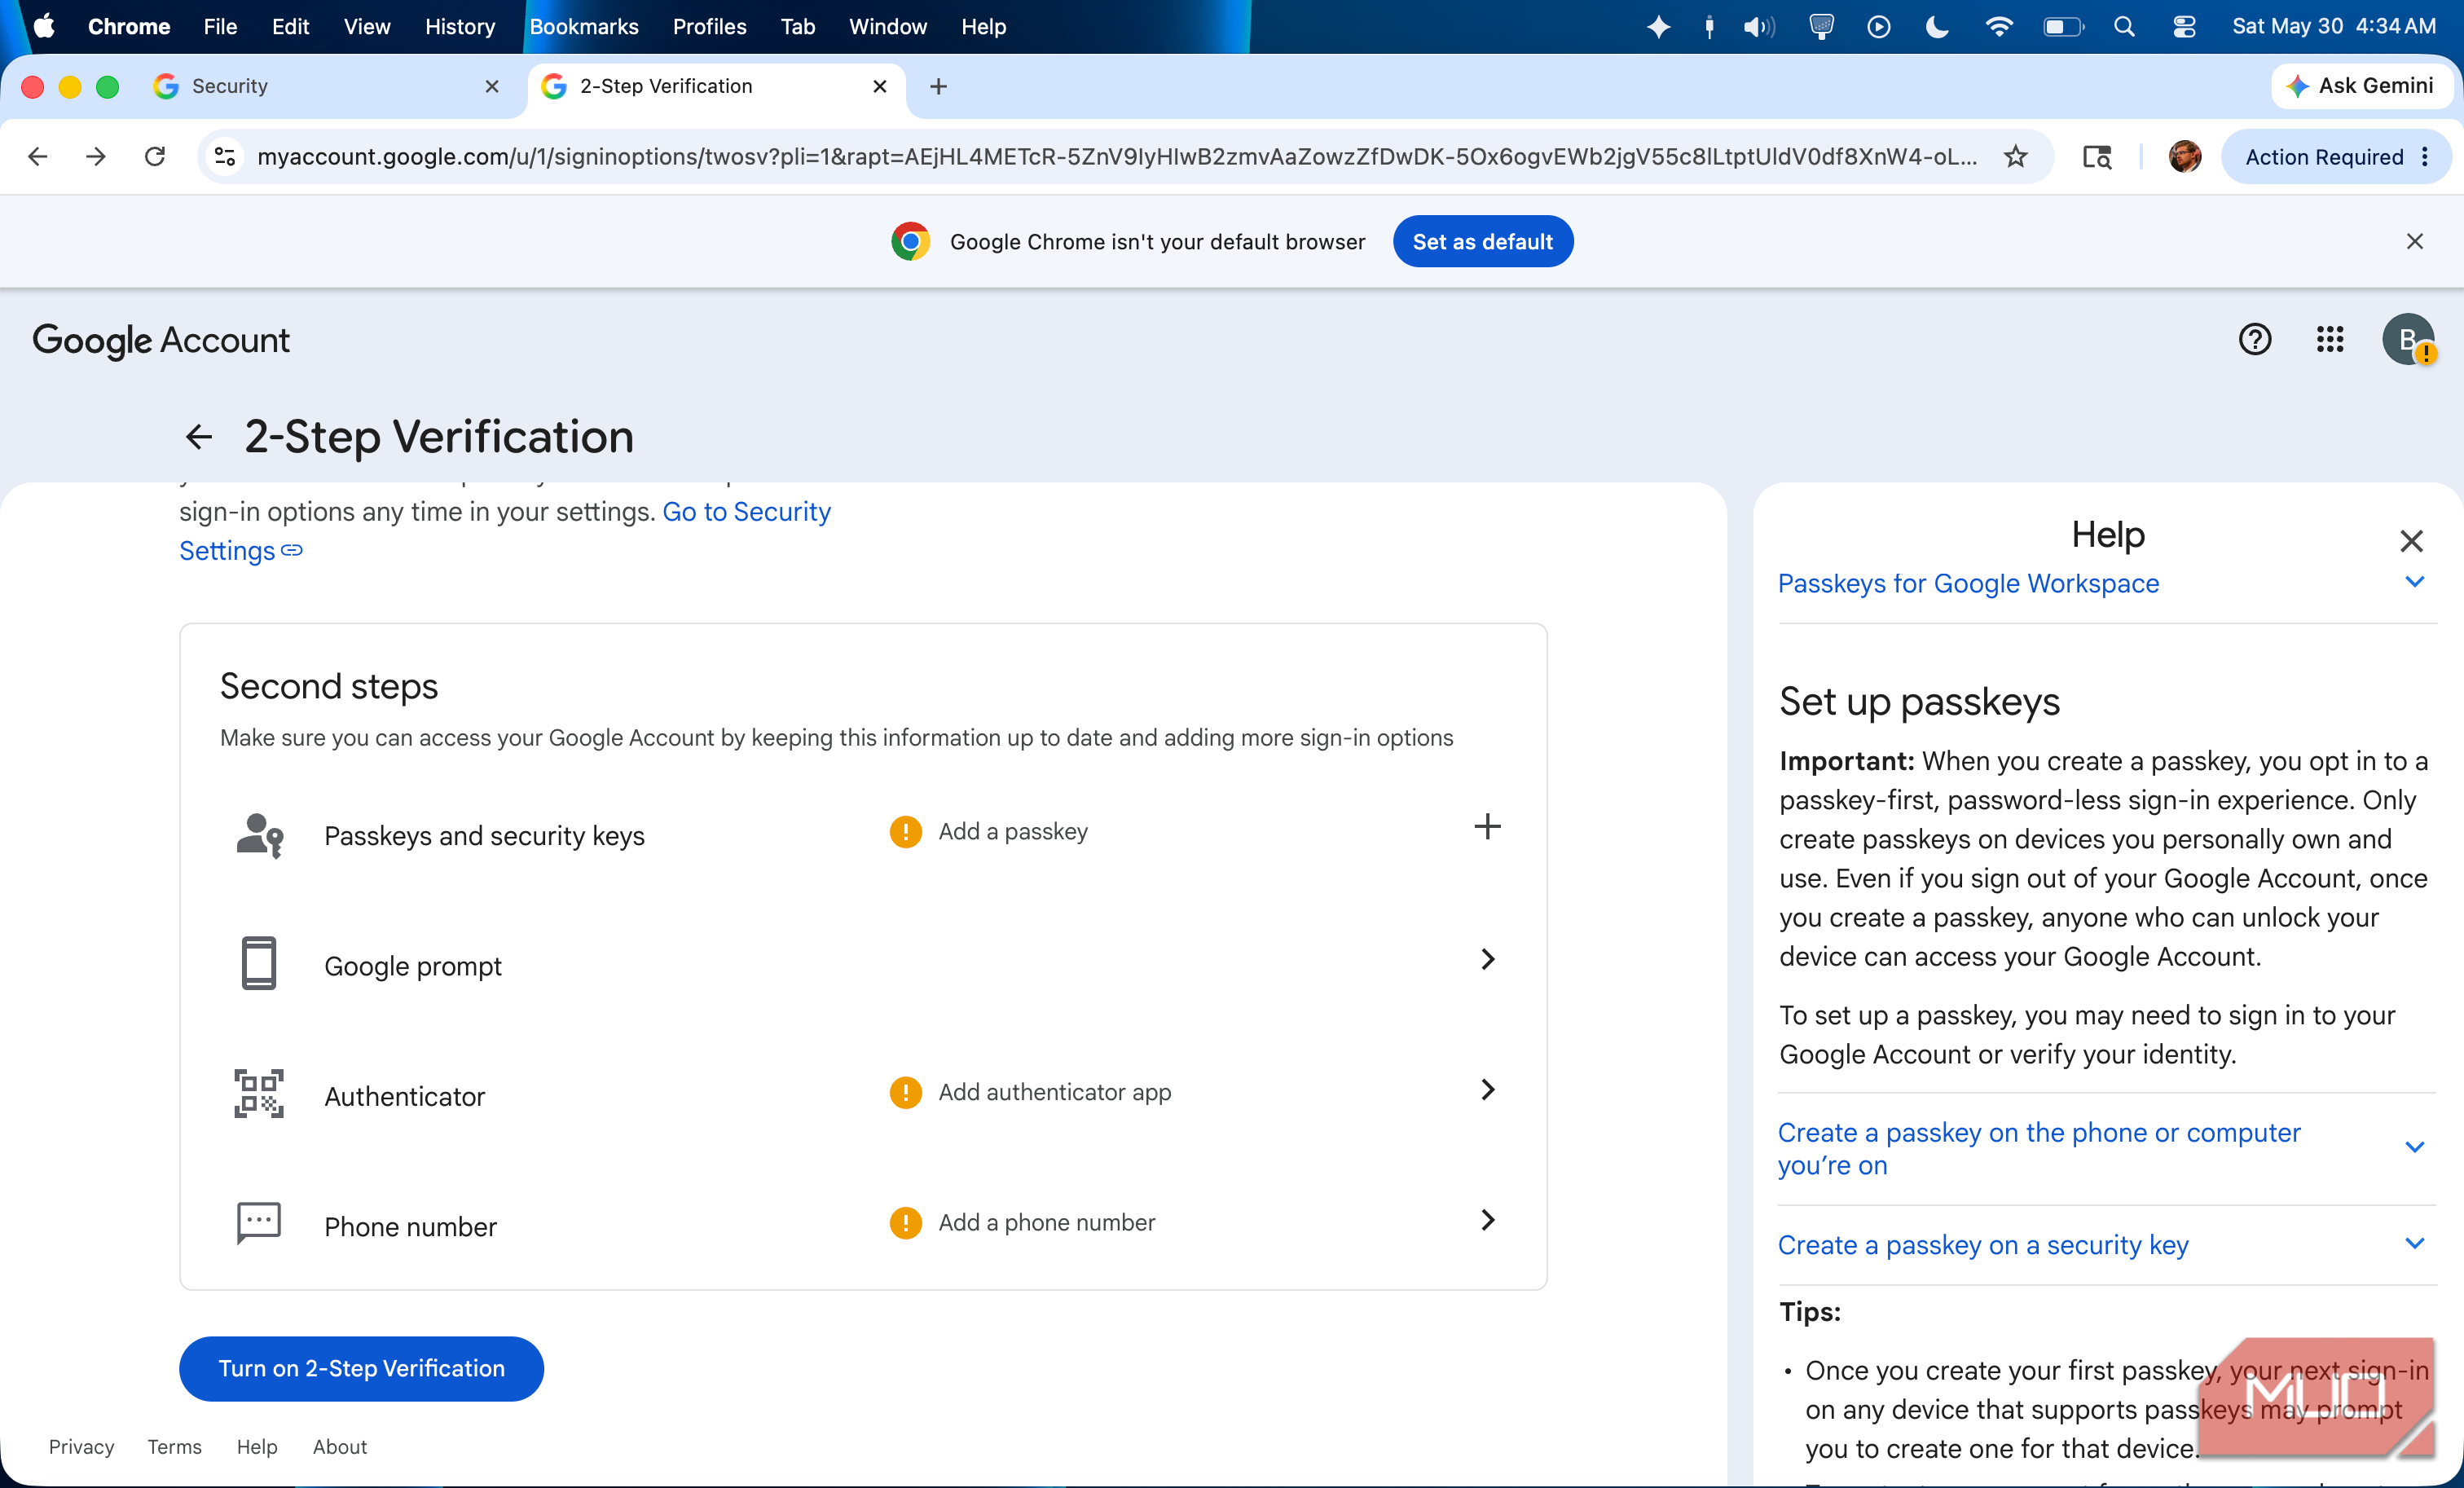Open battery status in the menu bar
2464x1488 pixels.
tap(2062, 27)
